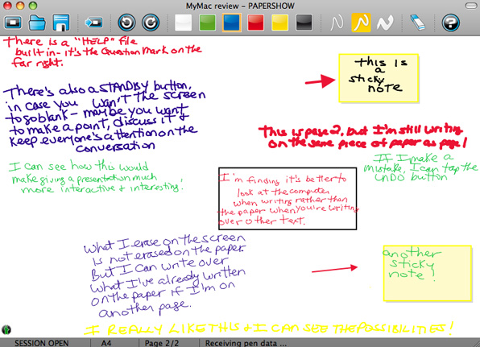Select the thin line thickness
The image size is (480, 347).
click(x=337, y=23)
